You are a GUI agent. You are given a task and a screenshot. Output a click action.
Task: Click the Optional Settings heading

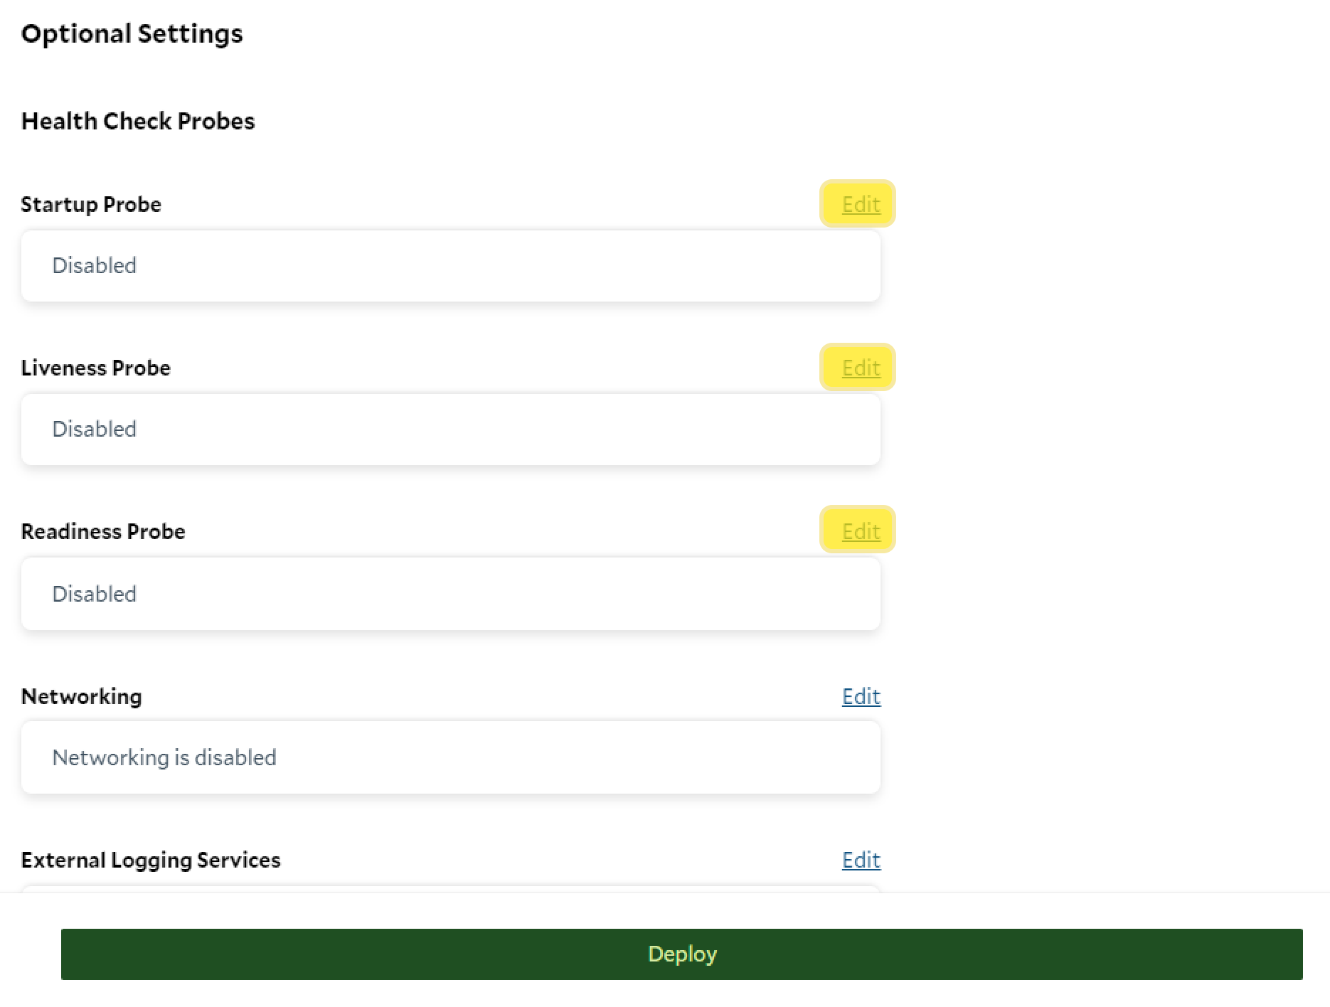pos(132,34)
